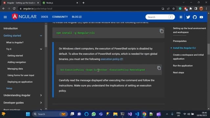The width and height of the screenshot is (210, 118).
Task: Copy the npm install command
Action: 161,31
